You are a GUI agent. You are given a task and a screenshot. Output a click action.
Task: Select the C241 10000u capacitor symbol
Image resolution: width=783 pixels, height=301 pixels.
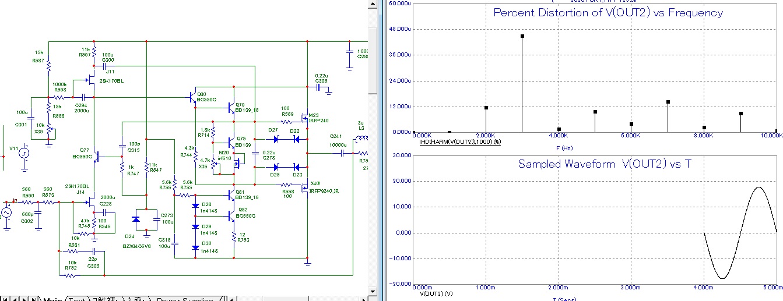(x=342, y=153)
